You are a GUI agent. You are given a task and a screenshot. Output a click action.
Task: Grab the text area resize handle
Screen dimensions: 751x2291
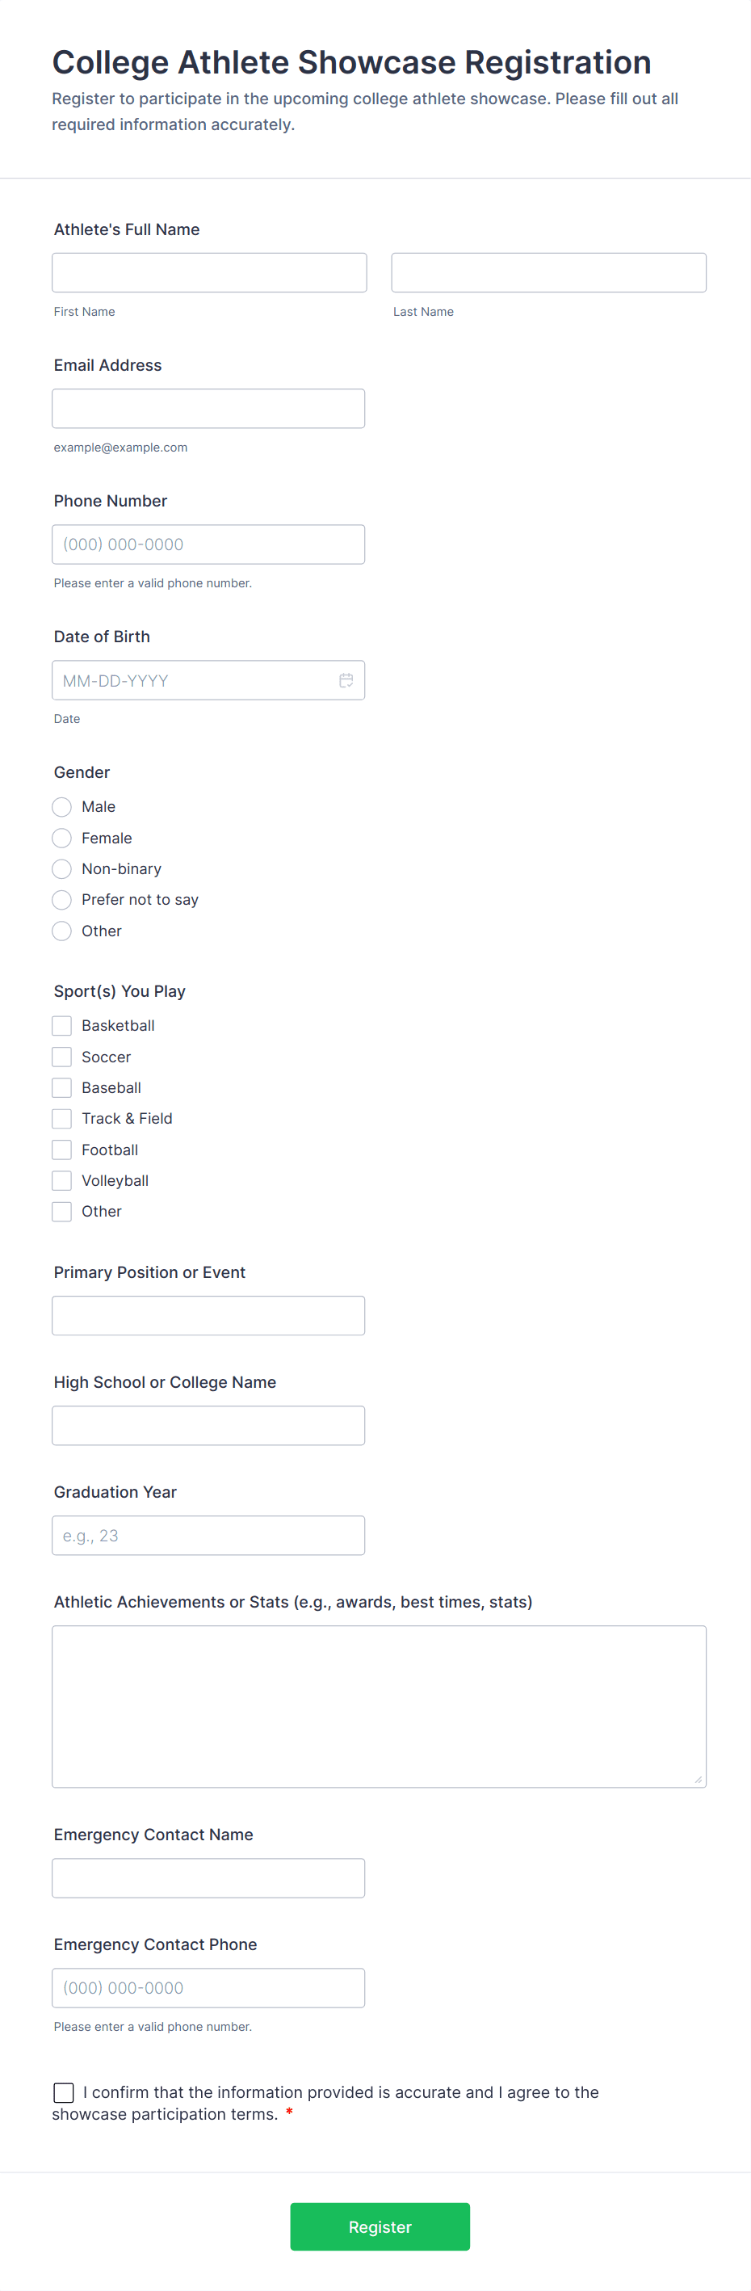(x=698, y=1779)
